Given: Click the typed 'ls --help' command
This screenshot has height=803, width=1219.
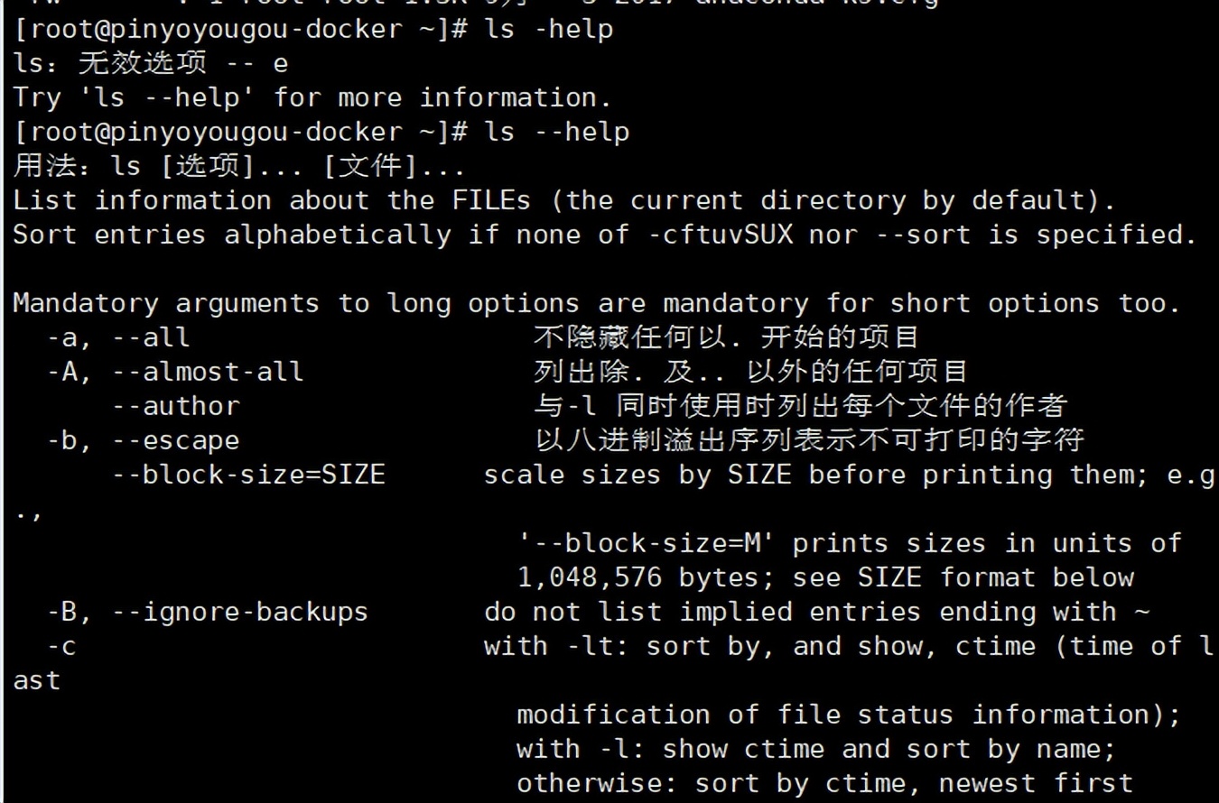Looking at the screenshot, I should click(x=557, y=133).
